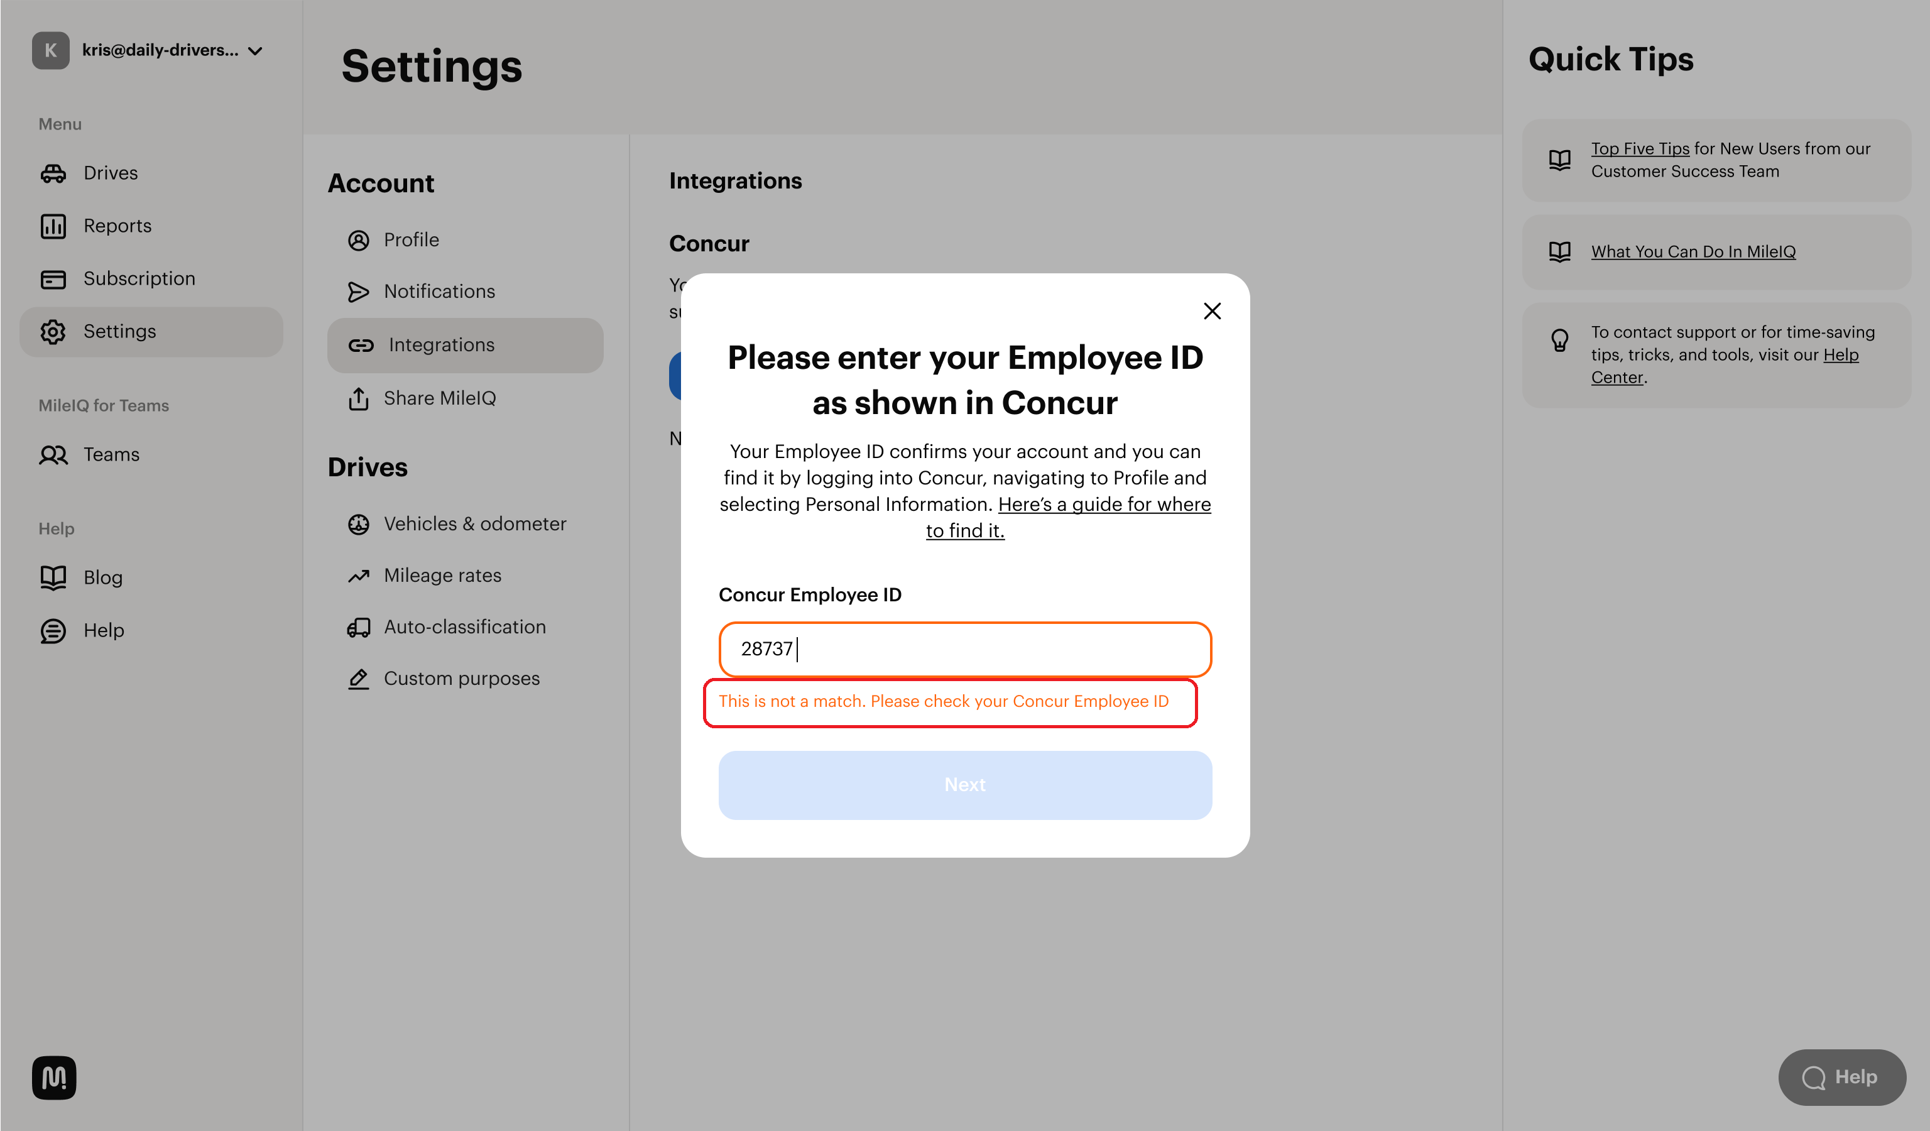1930x1131 pixels.
Task: Open Auto-classification settings
Action: coord(465,628)
